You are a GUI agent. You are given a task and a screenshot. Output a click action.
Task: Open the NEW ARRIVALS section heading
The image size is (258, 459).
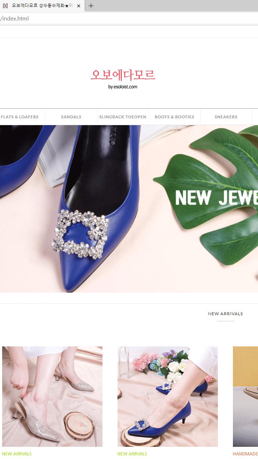225,314
